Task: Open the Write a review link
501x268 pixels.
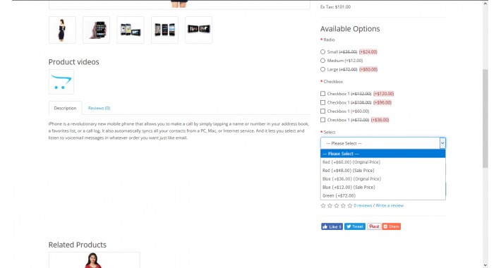Action: click(x=390, y=205)
